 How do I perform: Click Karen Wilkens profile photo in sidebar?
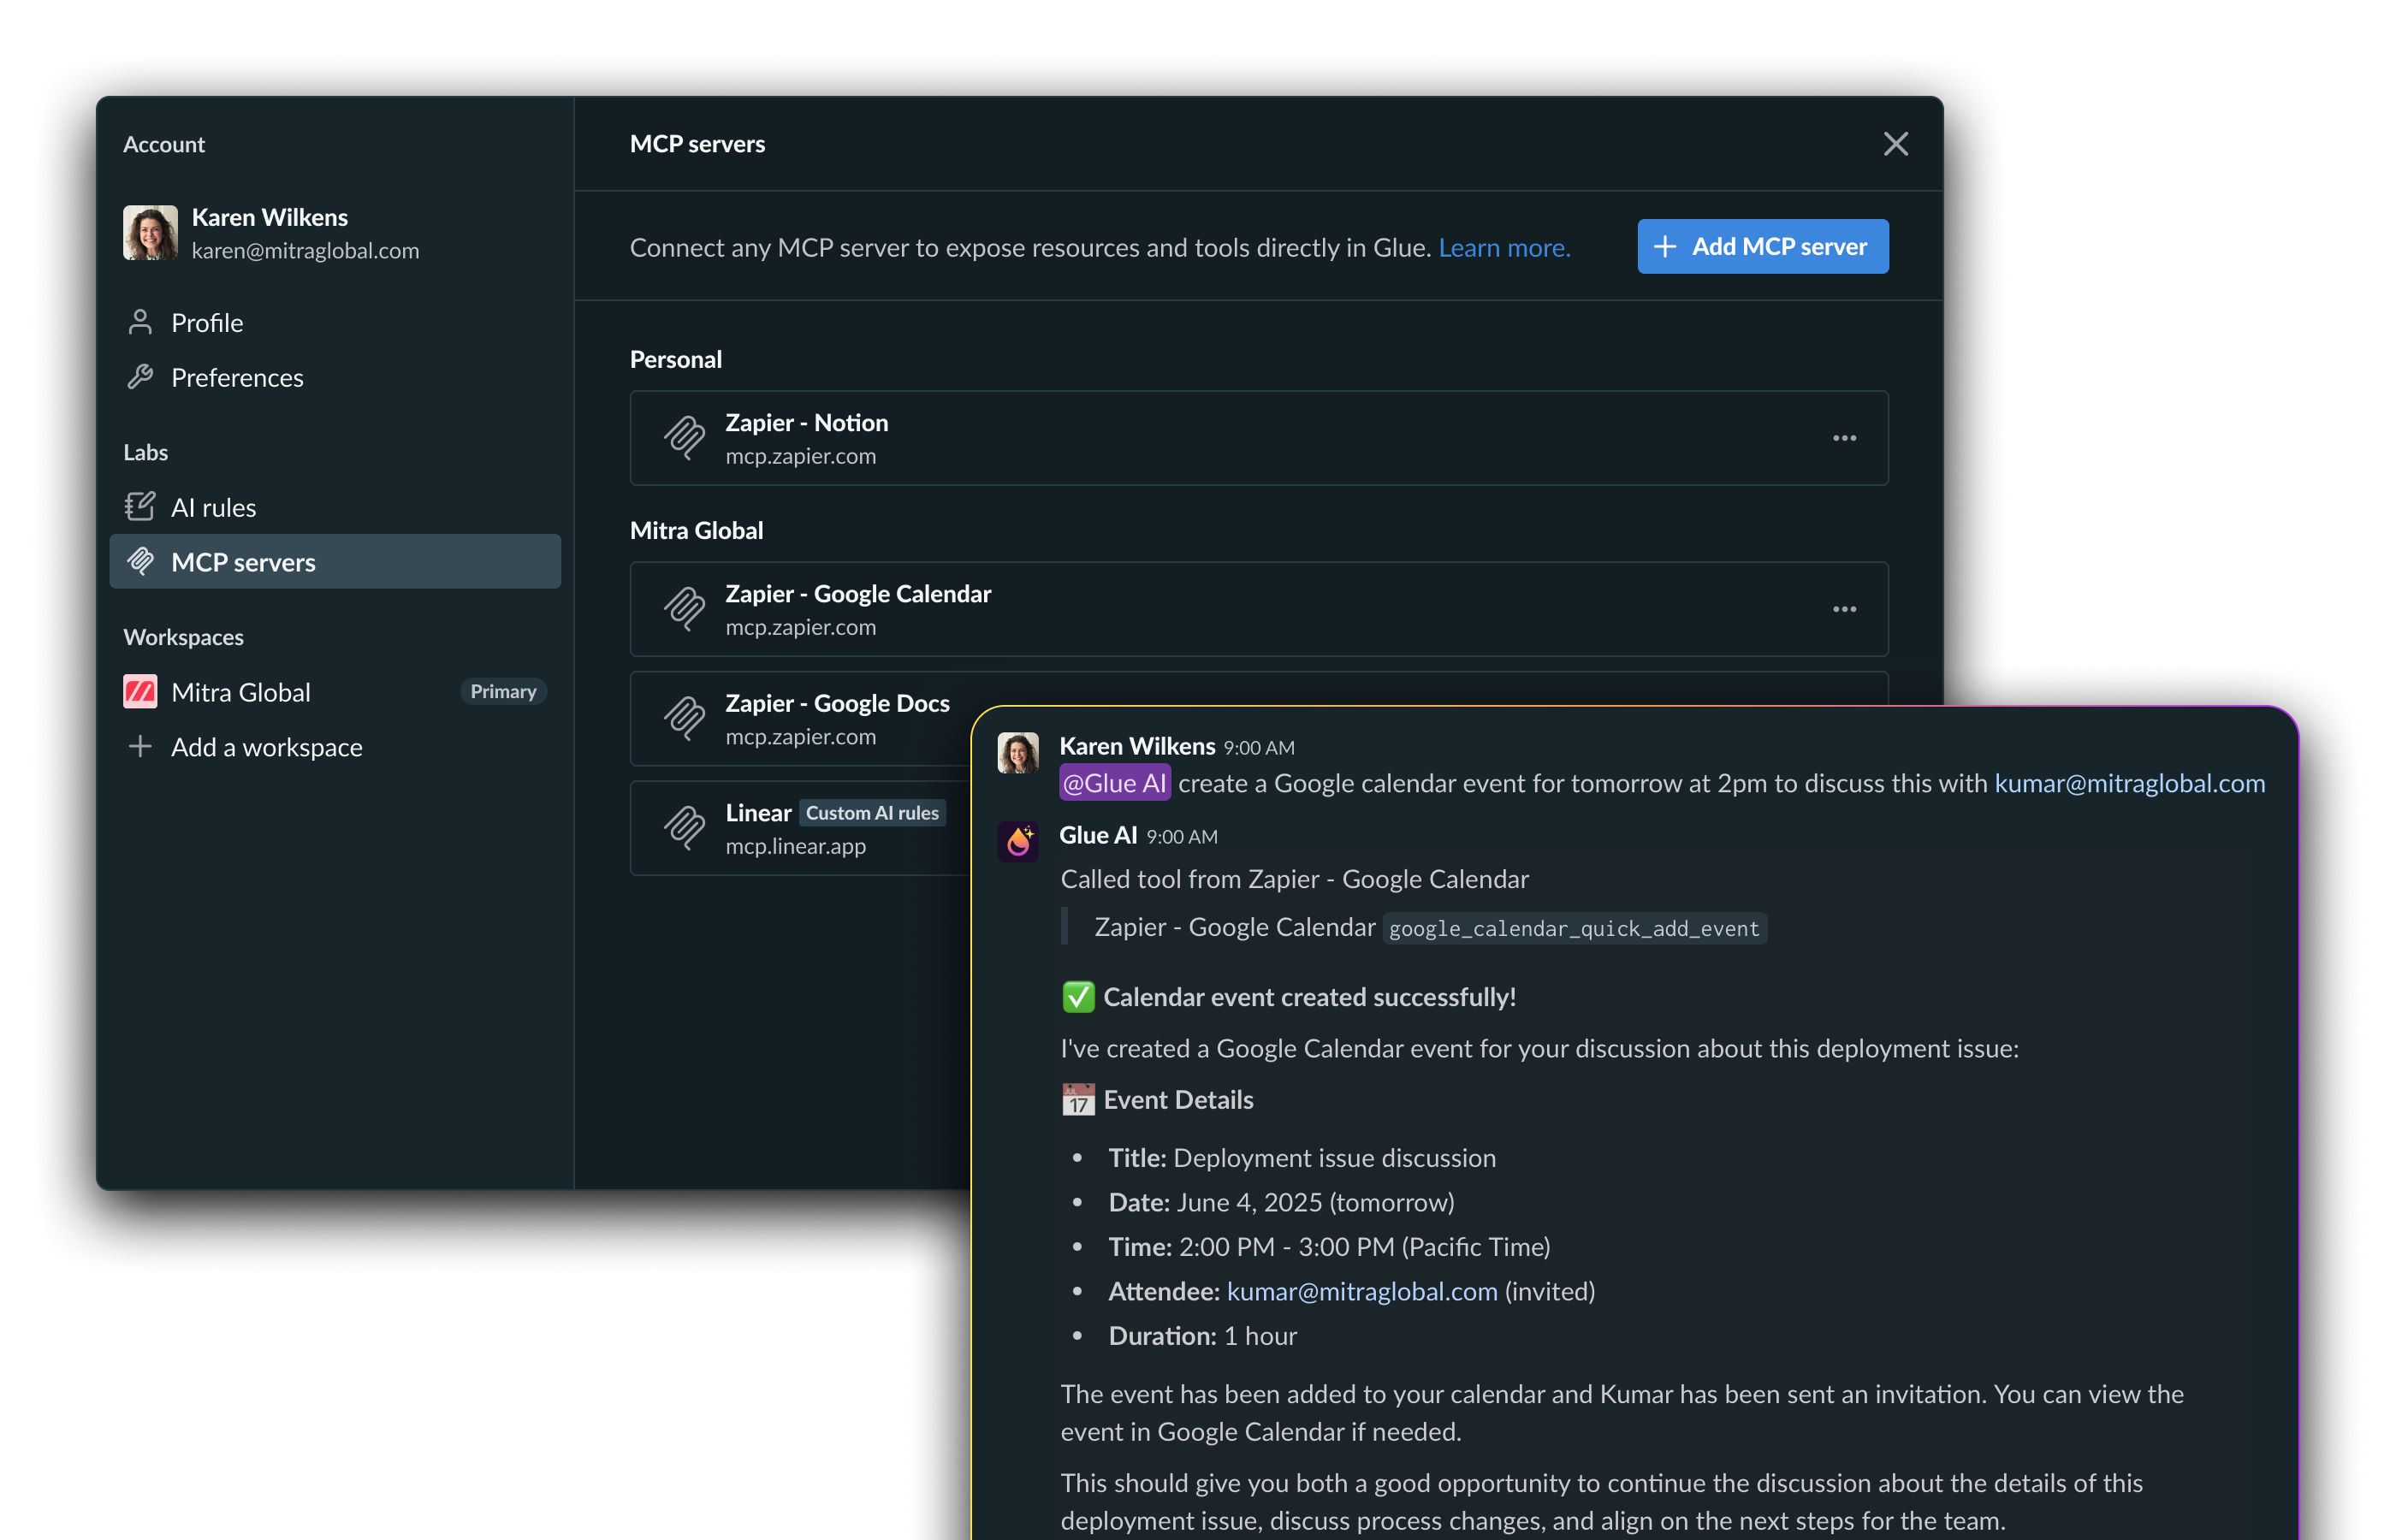pos(150,233)
